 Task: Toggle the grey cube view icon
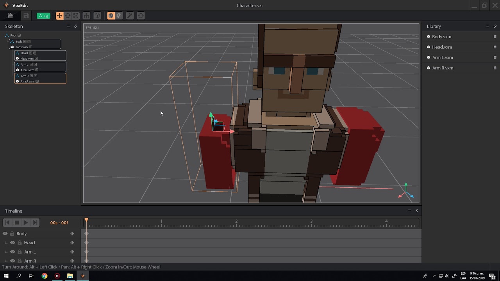coord(119,16)
